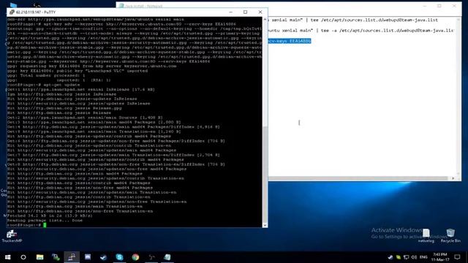The height and width of the screenshot is (263, 468).
Task: Click the PuTTY scrollbar down arrow
Action: pos(265,225)
